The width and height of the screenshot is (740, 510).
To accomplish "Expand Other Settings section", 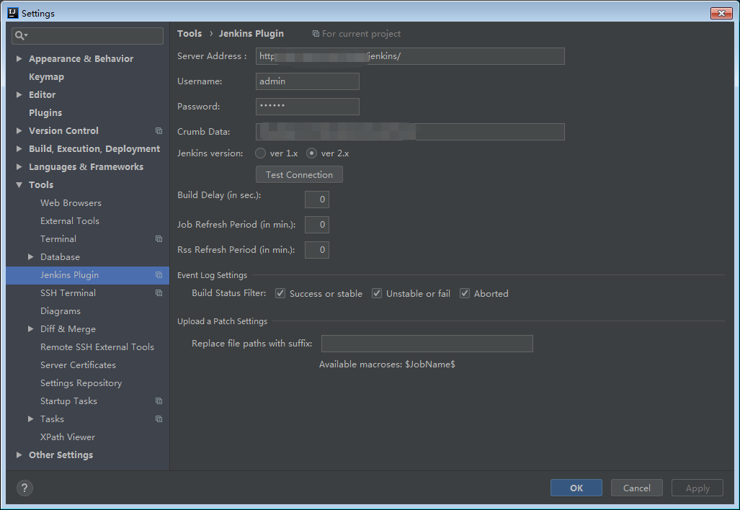I will click(19, 455).
